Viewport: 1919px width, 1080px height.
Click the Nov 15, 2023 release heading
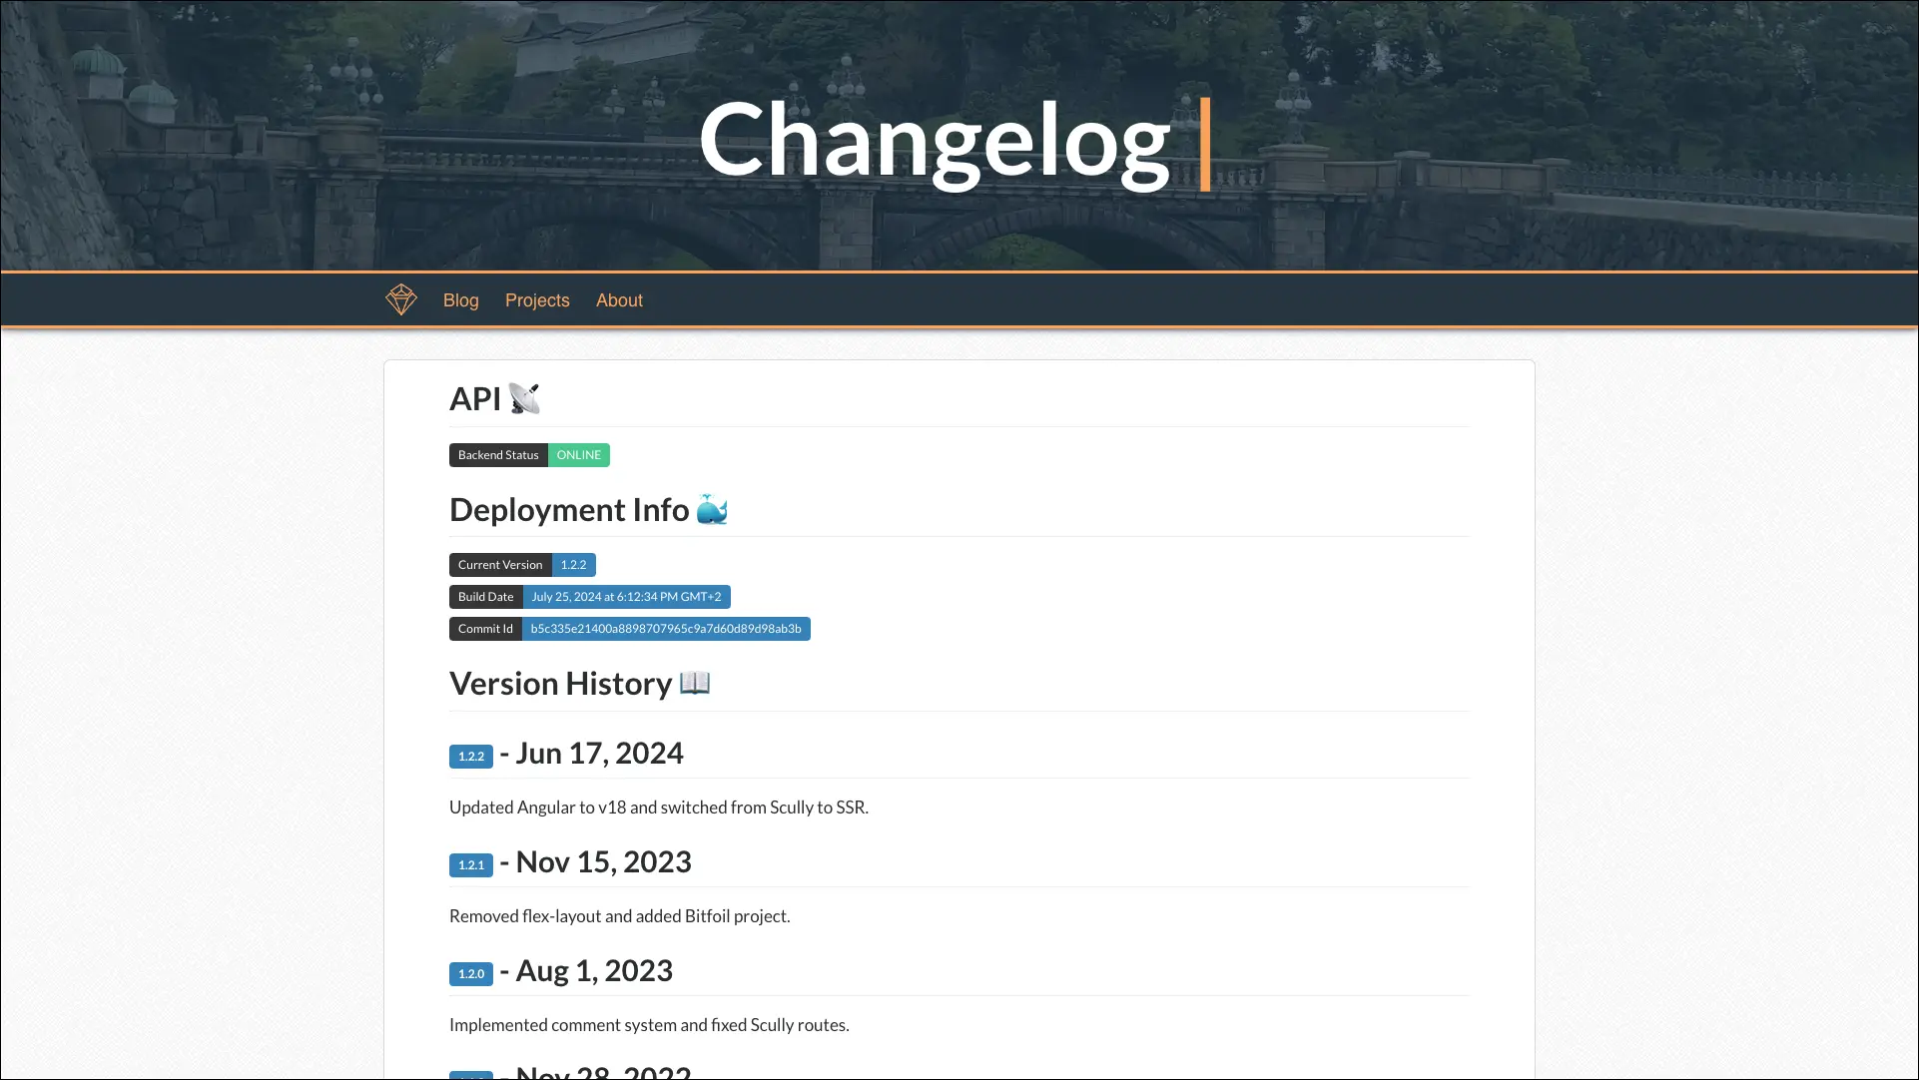603,862
